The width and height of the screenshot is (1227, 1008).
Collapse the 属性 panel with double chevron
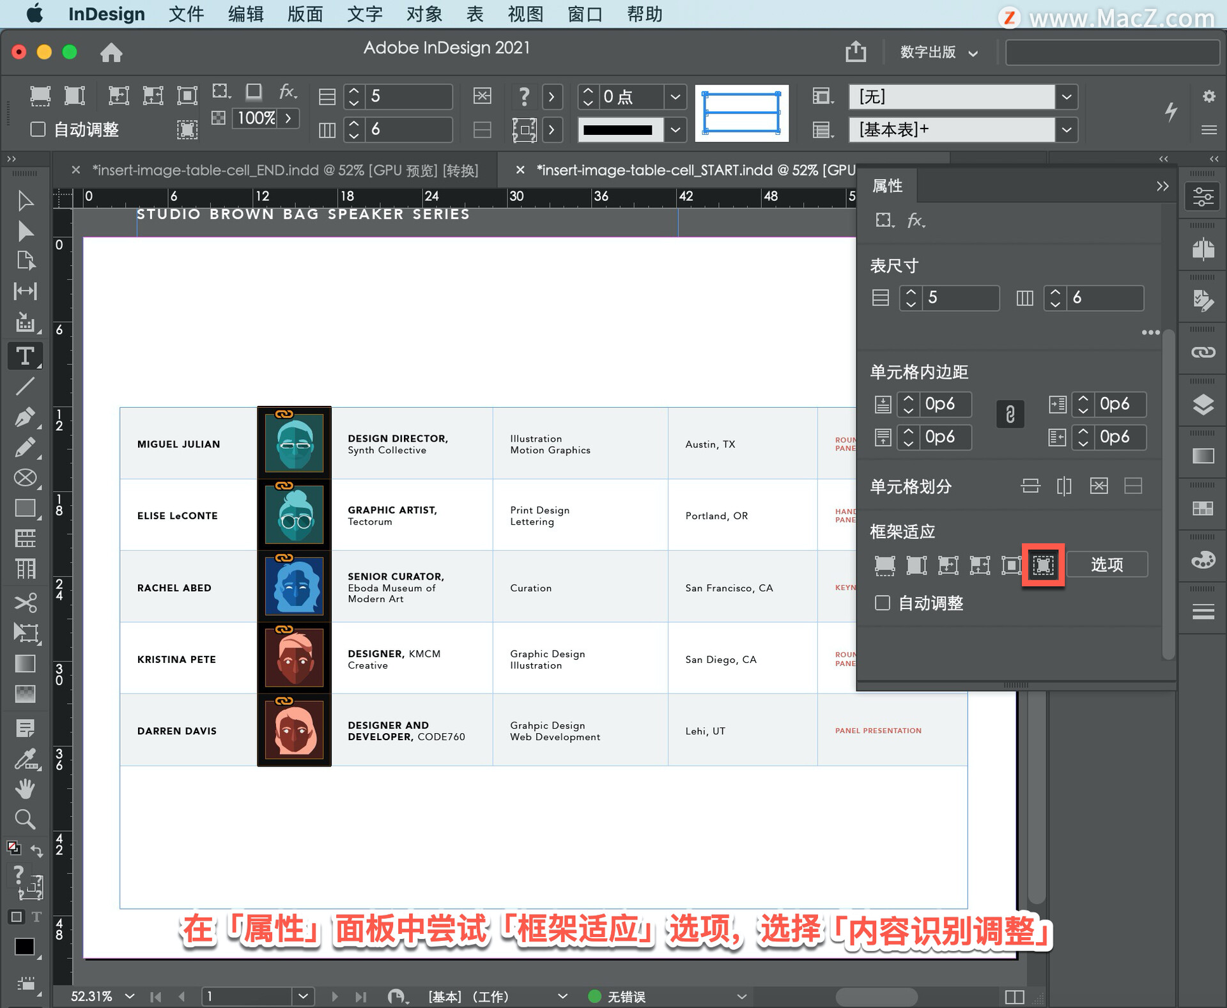pyautogui.click(x=1162, y=186)
